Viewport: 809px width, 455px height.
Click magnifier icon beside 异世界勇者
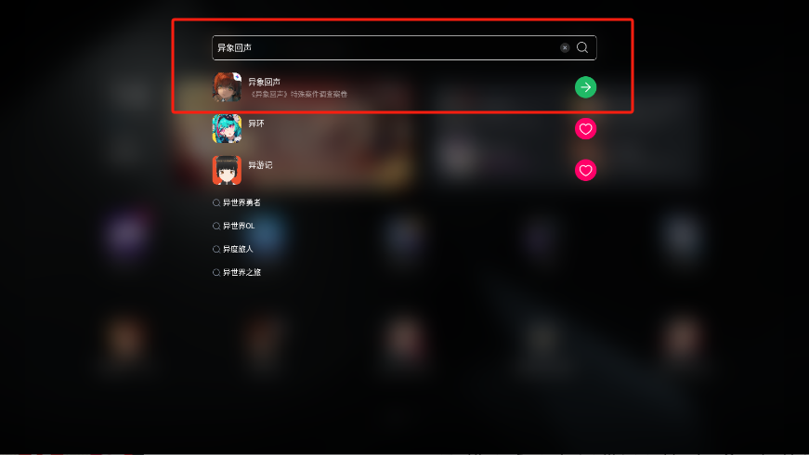(216, 202)
